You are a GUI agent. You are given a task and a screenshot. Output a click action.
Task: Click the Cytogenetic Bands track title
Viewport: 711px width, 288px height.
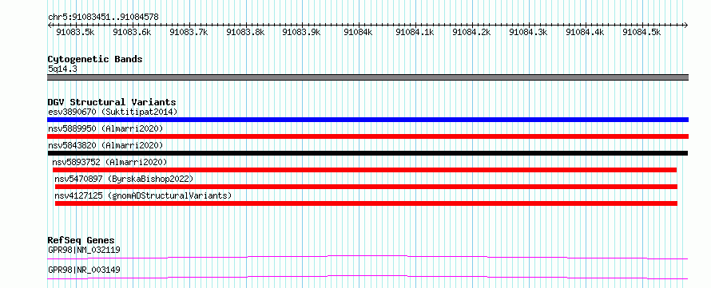click(95, 59)
